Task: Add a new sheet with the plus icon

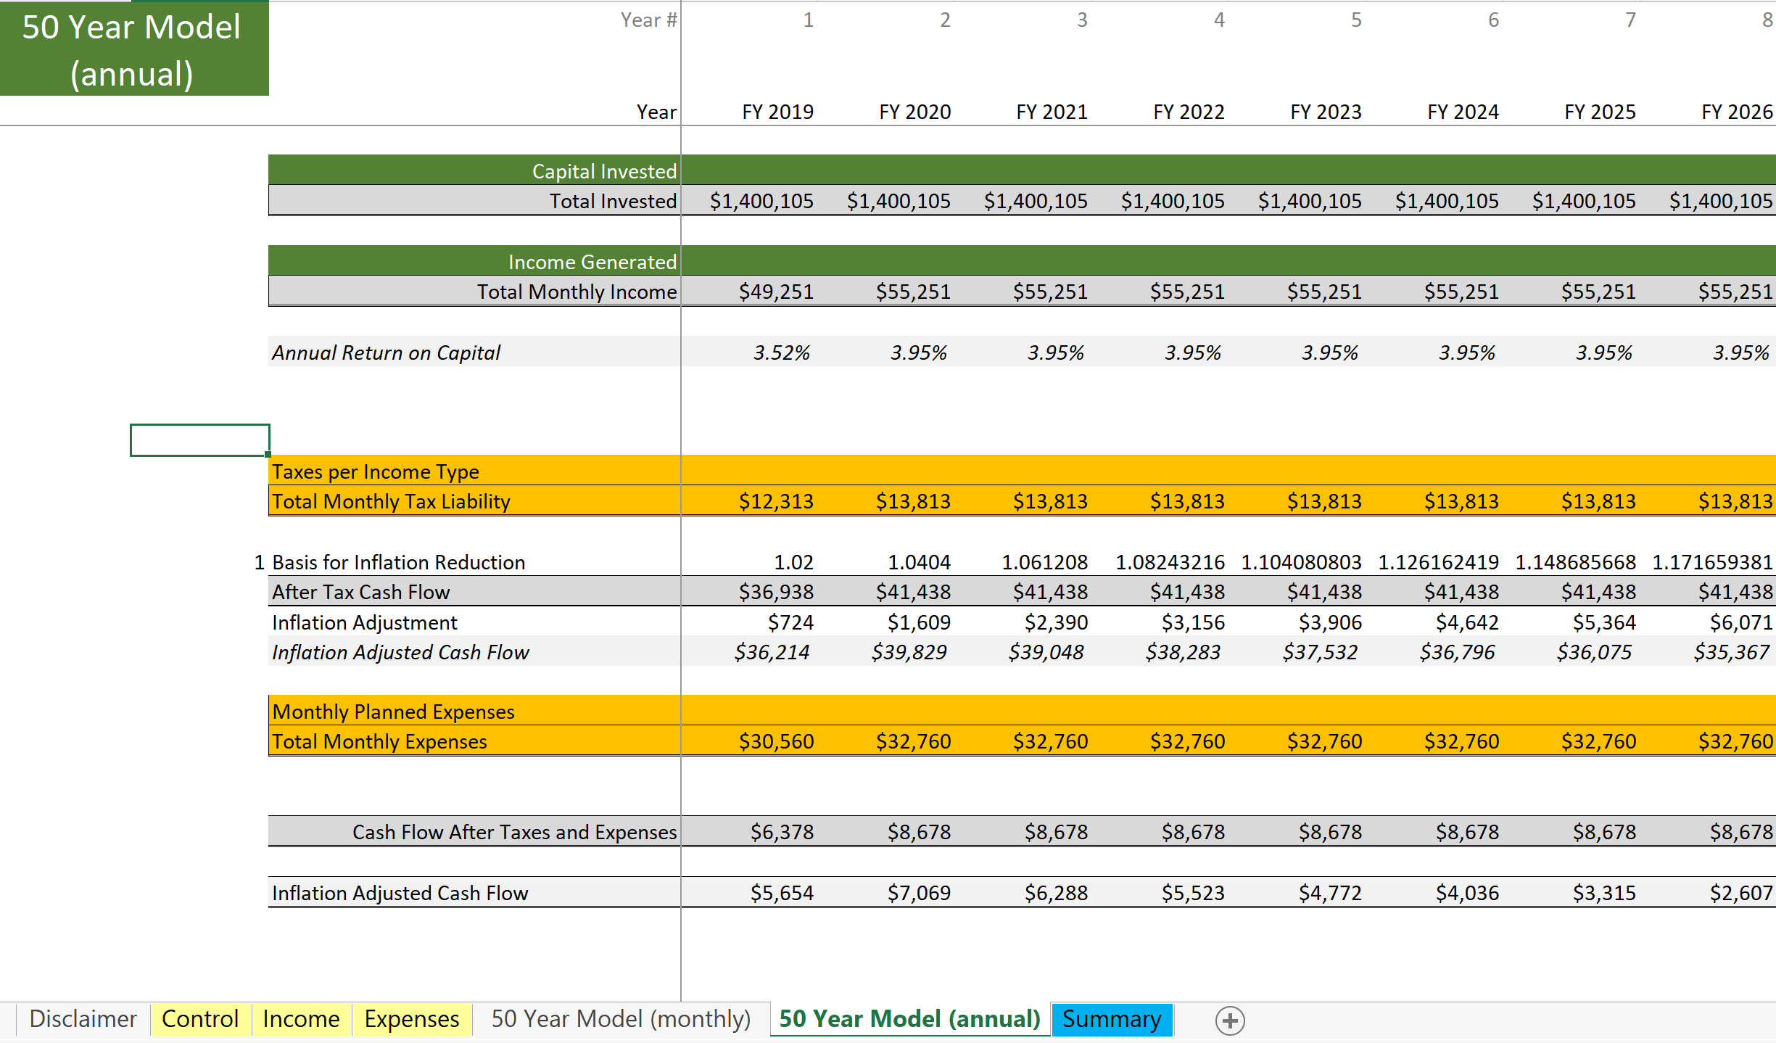Action: click(1230, 1021)
